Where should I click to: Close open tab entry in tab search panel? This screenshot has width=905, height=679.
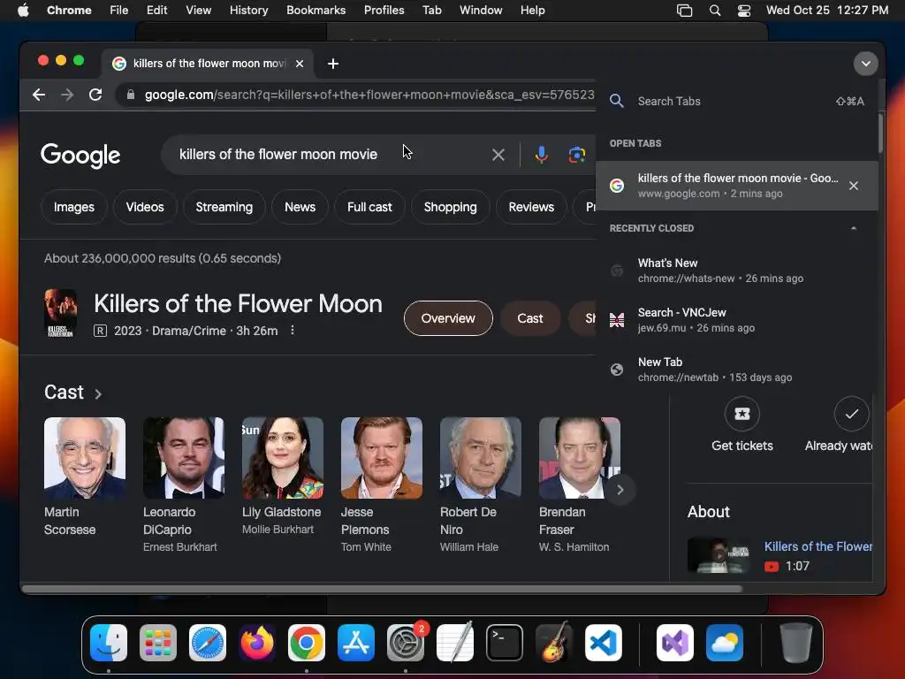[x=854, y=186]
